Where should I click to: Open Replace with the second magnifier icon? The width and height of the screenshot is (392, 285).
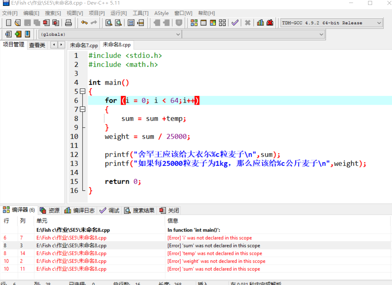coord(118,23)
